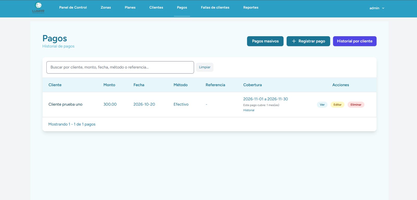The width and height of the screenshot is (417, 200).
Task: Click the text Este pago cubre: 1 mes(es)
Action: [x=261, y=105]
